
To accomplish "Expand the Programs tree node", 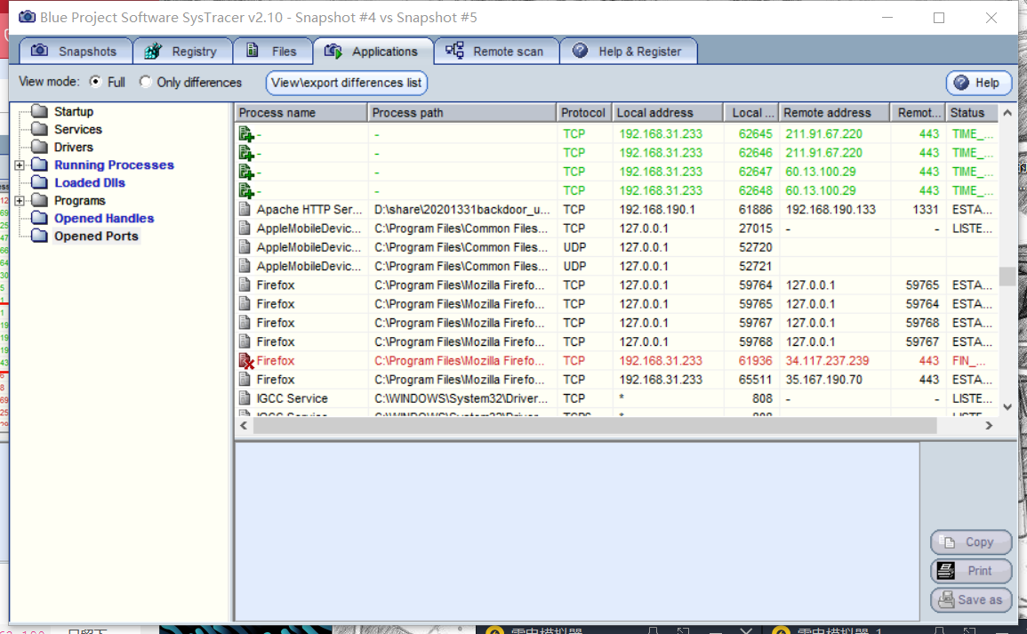I will point(20,200).
